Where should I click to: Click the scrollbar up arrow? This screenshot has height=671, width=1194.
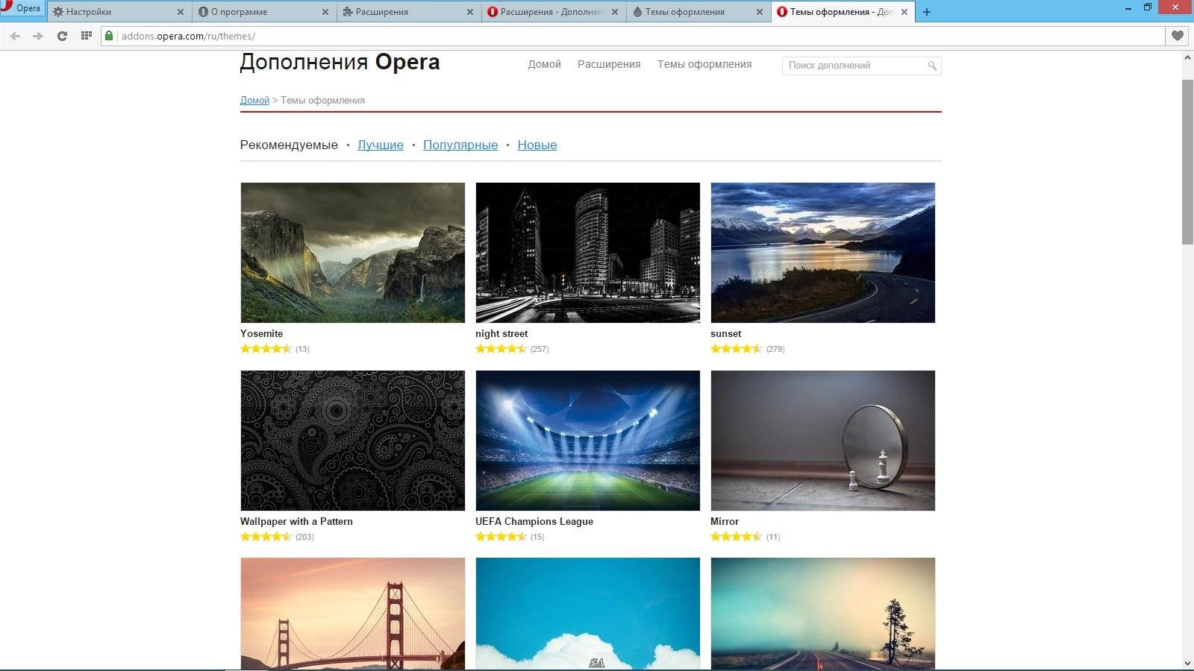[x=1187, y=58]
